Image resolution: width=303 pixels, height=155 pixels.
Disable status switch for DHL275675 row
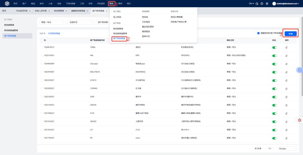tap(274, 72)
